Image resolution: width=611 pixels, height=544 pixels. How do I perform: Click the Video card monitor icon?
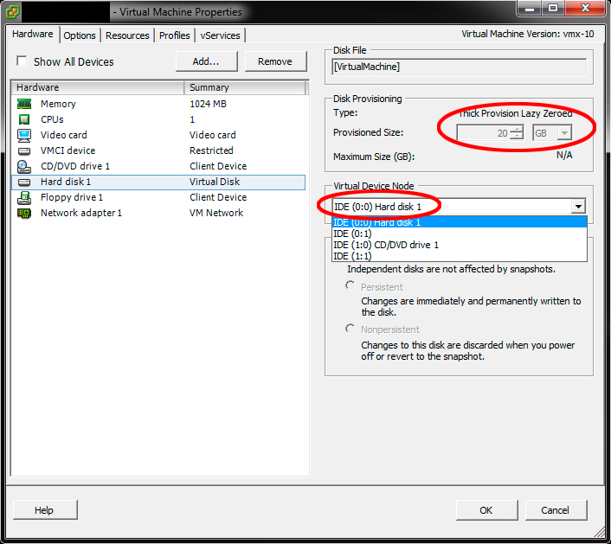[x=24, y=135]
